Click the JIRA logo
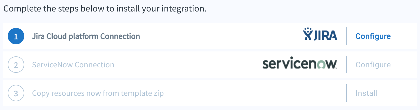The width and height of the screenshot is (420, 110). click(x=320, y=34)
